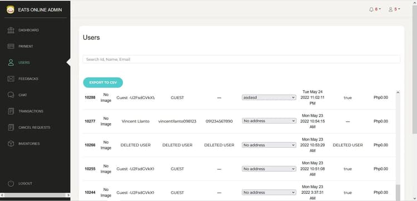The width and height of the screenshot is (417, 201).
Task: Select the Users person icon
Action: [11, 63]
